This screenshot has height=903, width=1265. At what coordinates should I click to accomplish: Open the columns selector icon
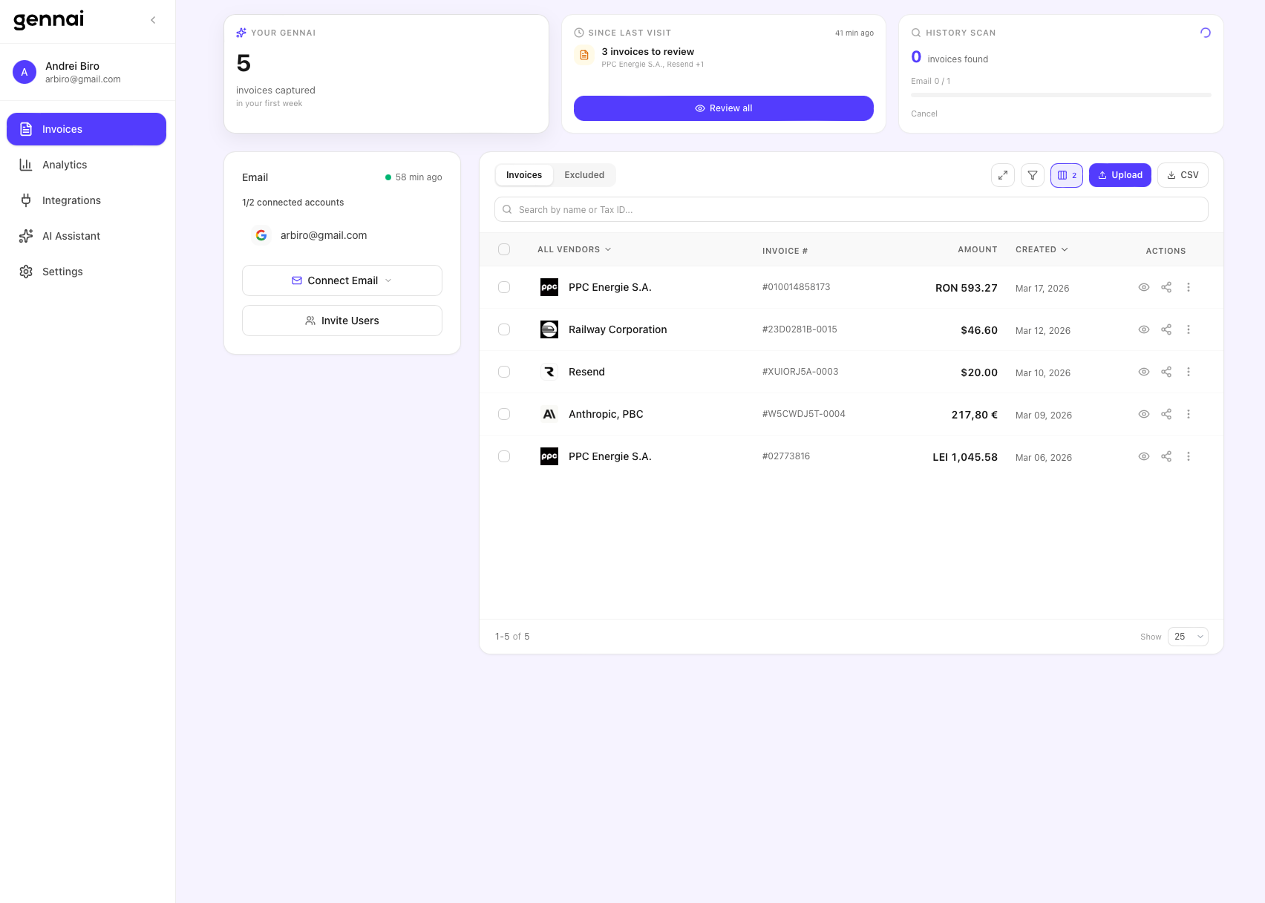(1066, 175)
